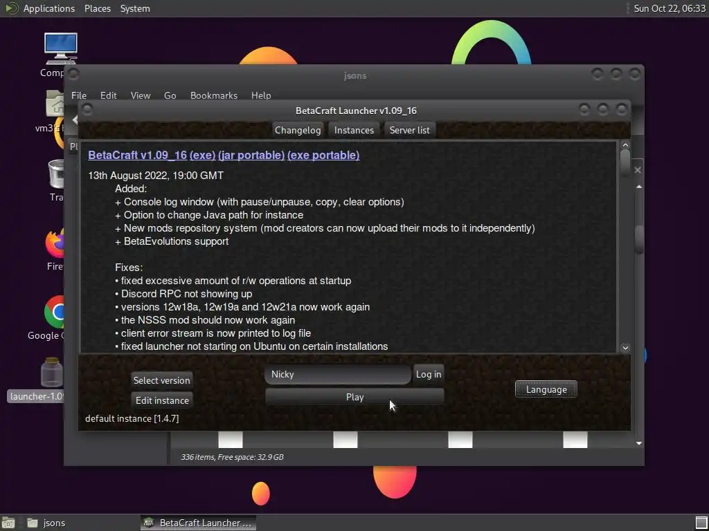
Task: Click the workspace switcher at bottom right
Action: coord(701,523)
